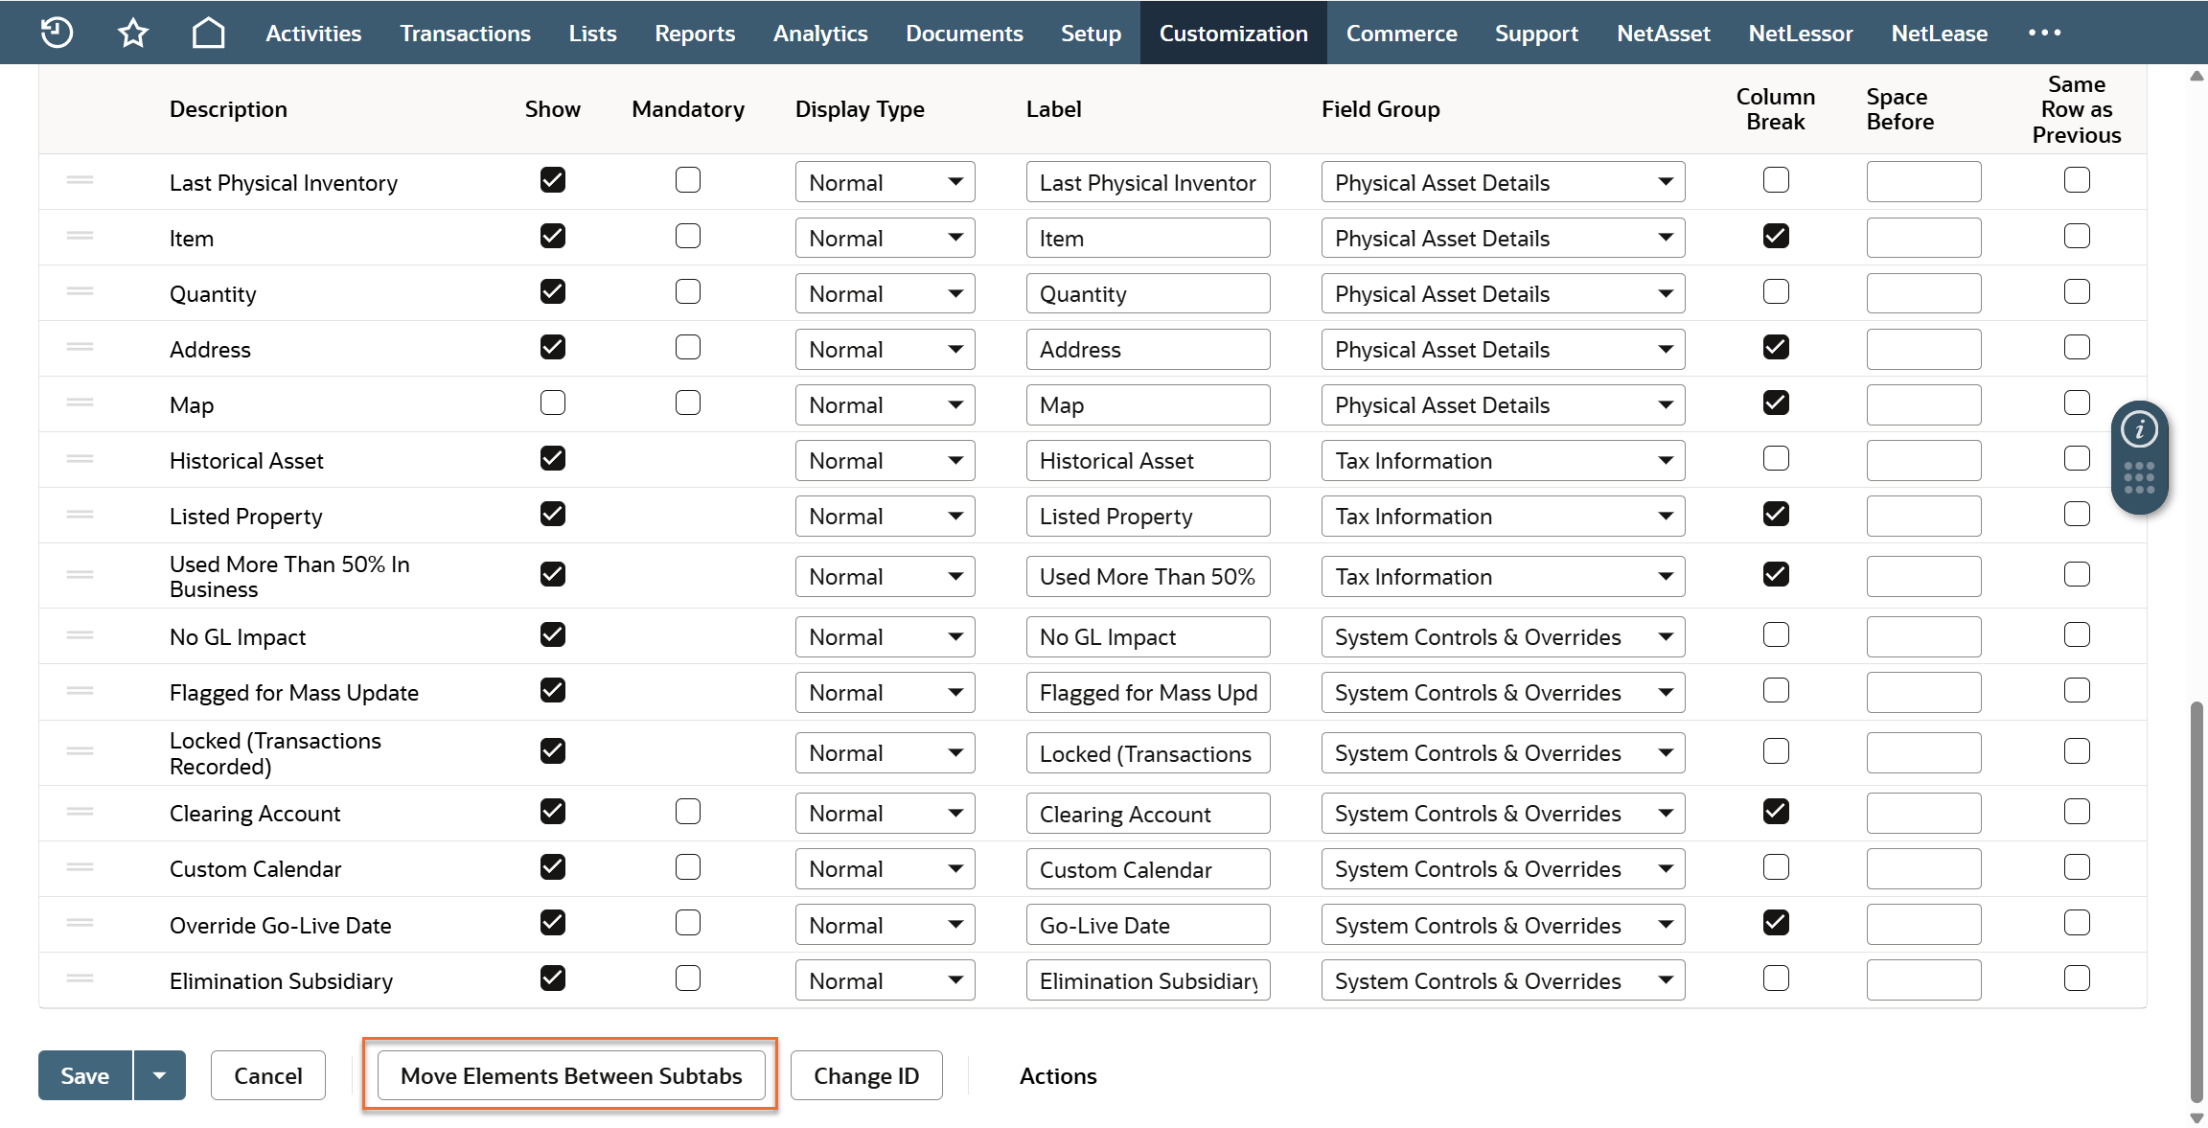The width and height of the screenshot is (2208, 1128).
Task: Click the floating info help icon
Action: pos(2139,429)
